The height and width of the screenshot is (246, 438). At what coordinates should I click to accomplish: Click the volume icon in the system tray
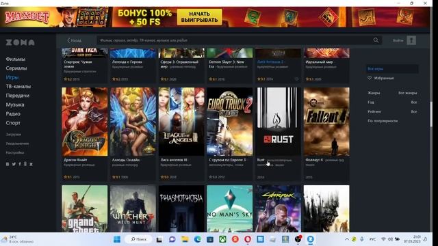pyautogui.click(x=390, y=239)
